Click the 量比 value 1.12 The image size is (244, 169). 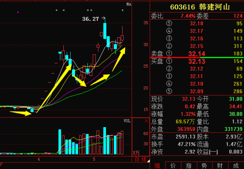(x=238, y=121)
